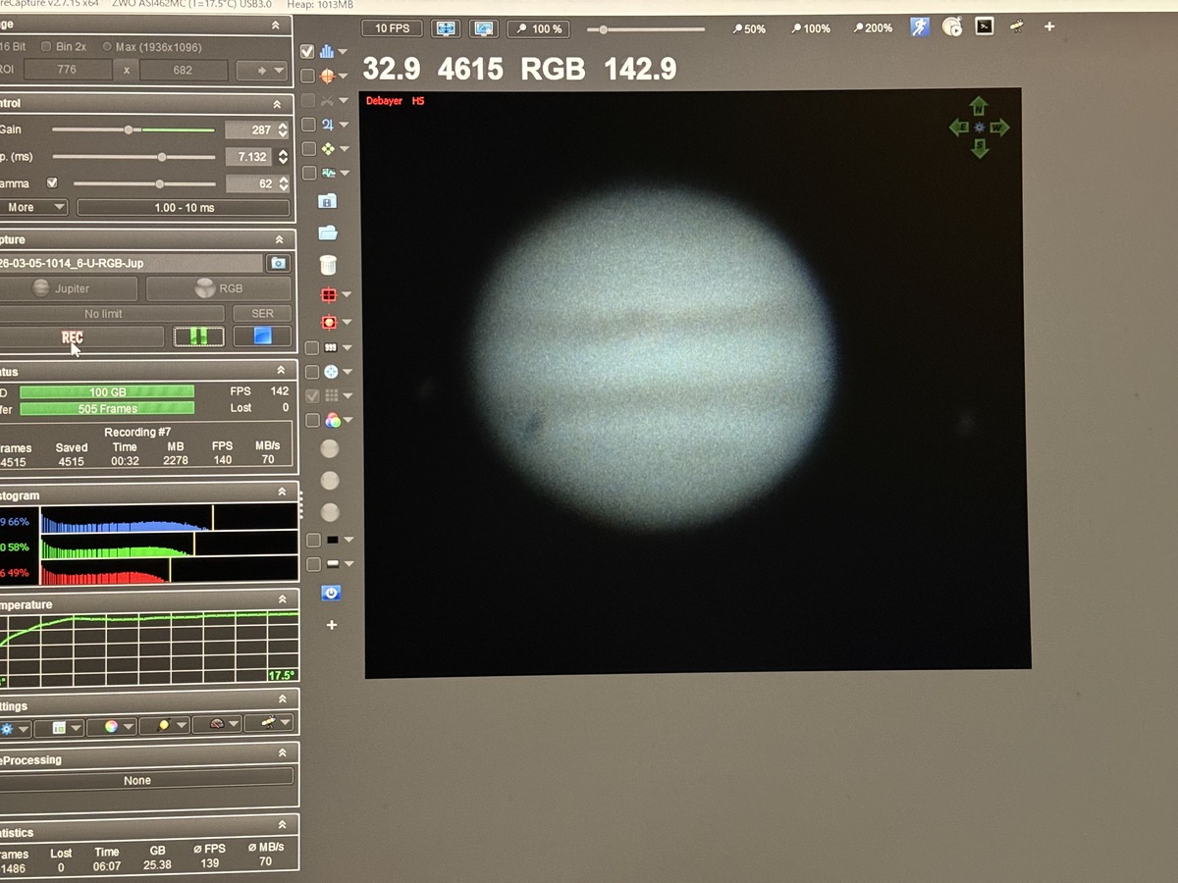Select the RGB filter button
This screenshot has height=883, width=1178.
tap(219, 288)
